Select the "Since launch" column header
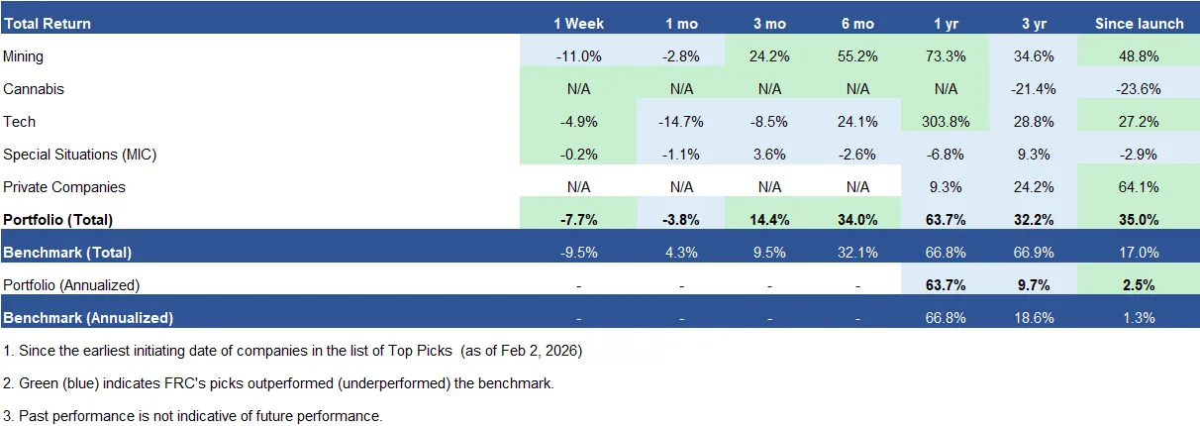Image resolution: width=1200 pixels, height=426 pixels. pyautogui.click(x=1139, y=24)
